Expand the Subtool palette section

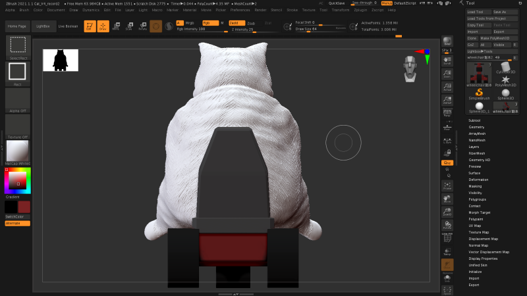pyautogui.click(x=474, y=120)
